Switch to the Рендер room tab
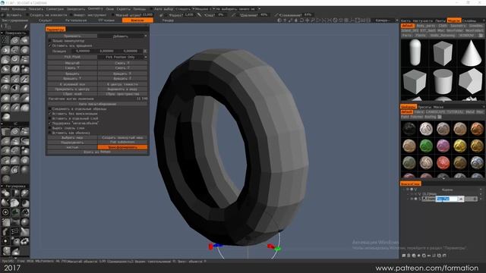Viewport: 486px width, 273px height. [168, 20]
